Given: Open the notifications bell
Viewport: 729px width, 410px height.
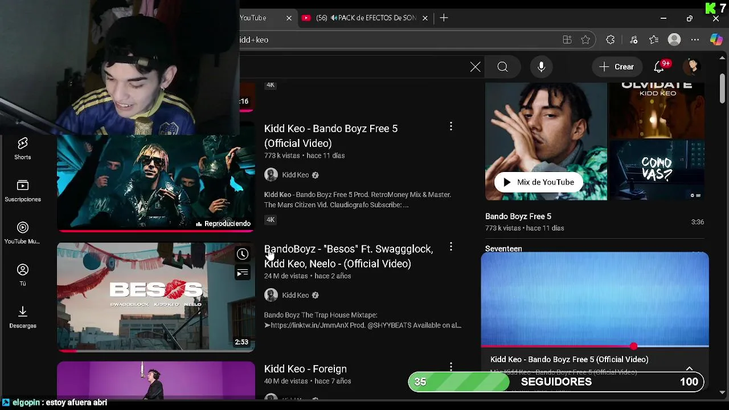Looking at the screenshot, I should (659, 67).
